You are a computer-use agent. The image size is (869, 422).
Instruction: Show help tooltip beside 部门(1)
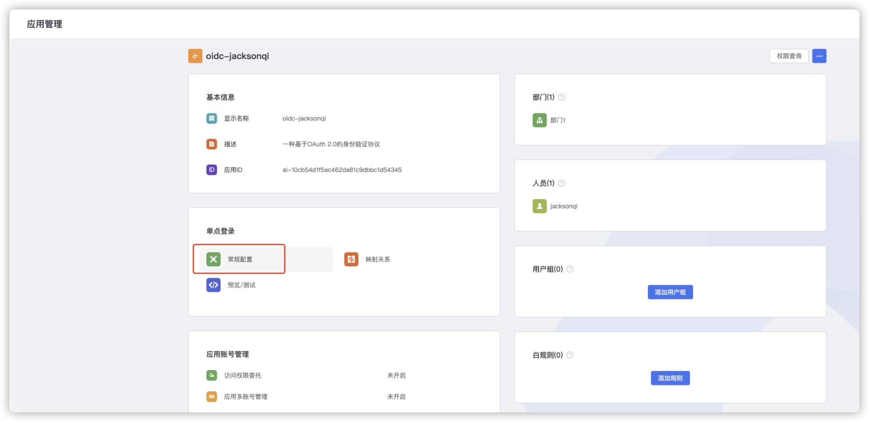[x=561, y=97]
